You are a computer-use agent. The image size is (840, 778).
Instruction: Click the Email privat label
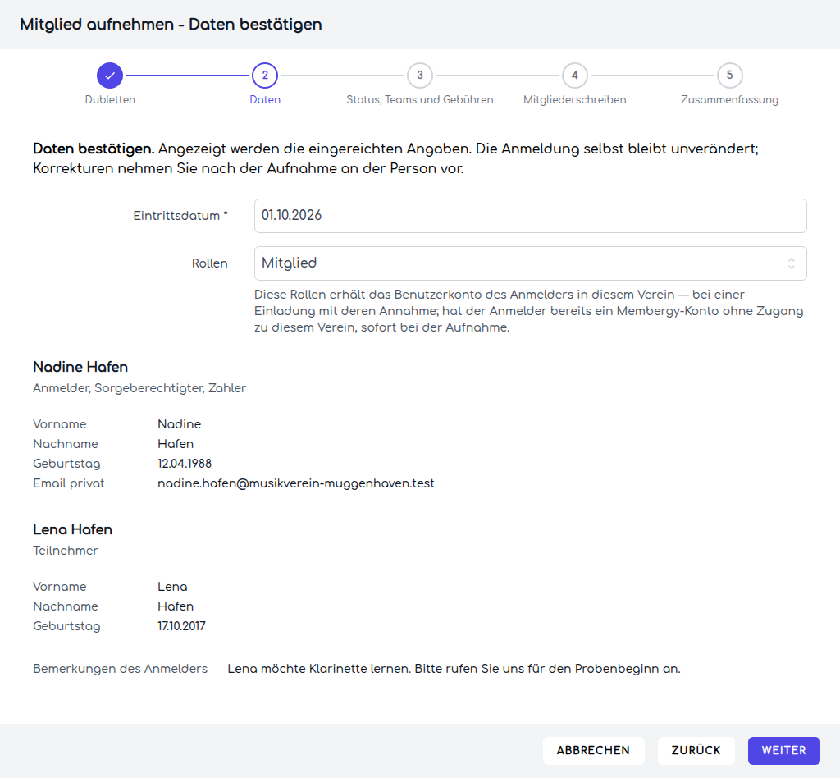click(69, 483)
